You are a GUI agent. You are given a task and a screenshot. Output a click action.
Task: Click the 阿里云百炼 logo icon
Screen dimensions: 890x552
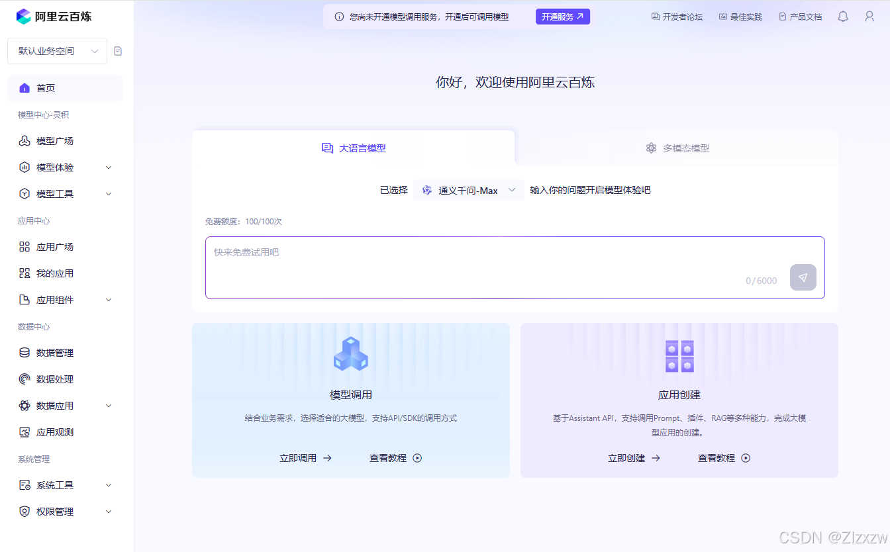(x=24, y=17)
